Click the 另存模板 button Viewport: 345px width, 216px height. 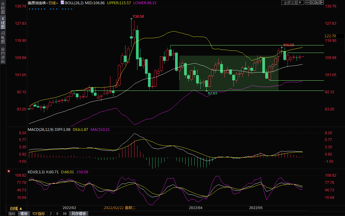78,214
